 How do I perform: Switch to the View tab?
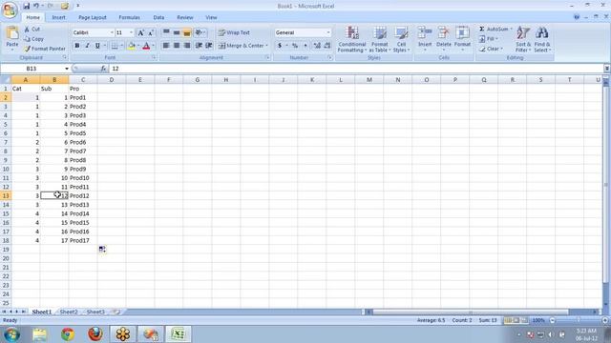click(211, 17)
